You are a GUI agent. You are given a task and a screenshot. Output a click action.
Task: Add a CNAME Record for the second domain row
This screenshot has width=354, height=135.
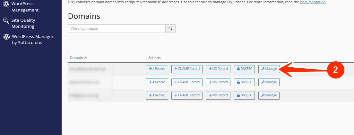(x=187, y=82)
